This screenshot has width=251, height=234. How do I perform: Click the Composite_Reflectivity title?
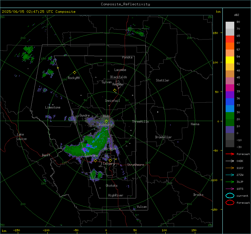[x=126, y=4]
